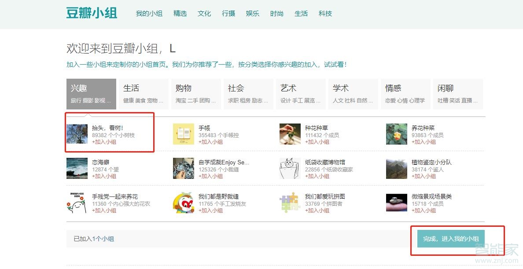
Task: Click the puzzle icon for 我们都爱玩拼图
Action: tap(290, 202)
